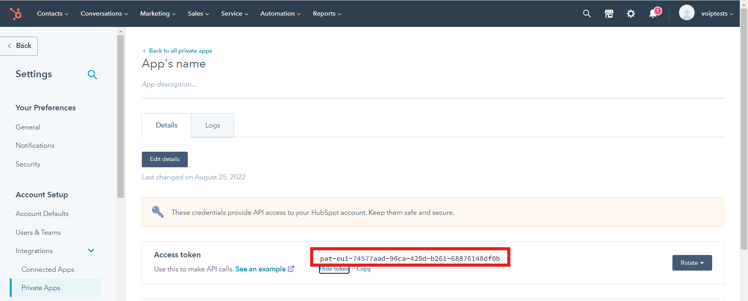Collapse the Integrations section chevron

point(91,250)
